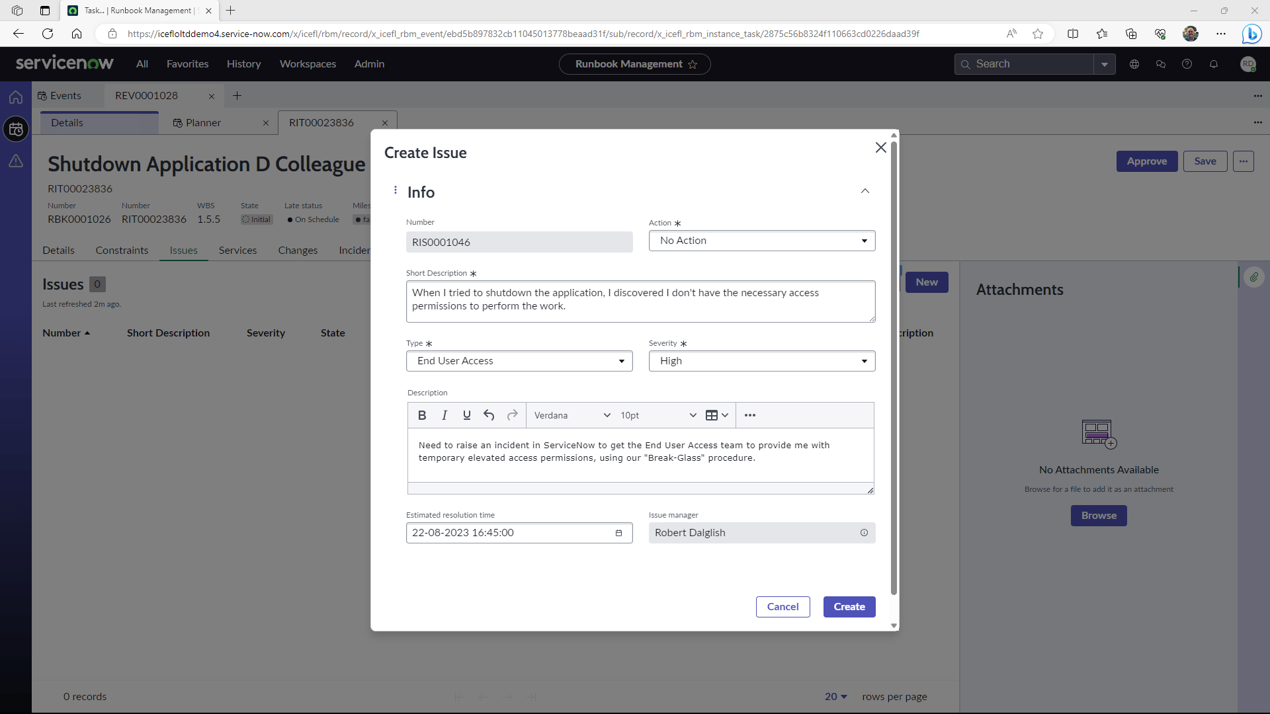Click the Issue manager lookup icon

(x=863, y=533)
